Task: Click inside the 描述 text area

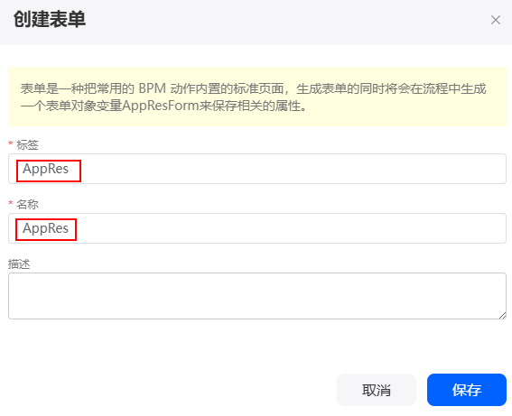Action: (257, 296)
